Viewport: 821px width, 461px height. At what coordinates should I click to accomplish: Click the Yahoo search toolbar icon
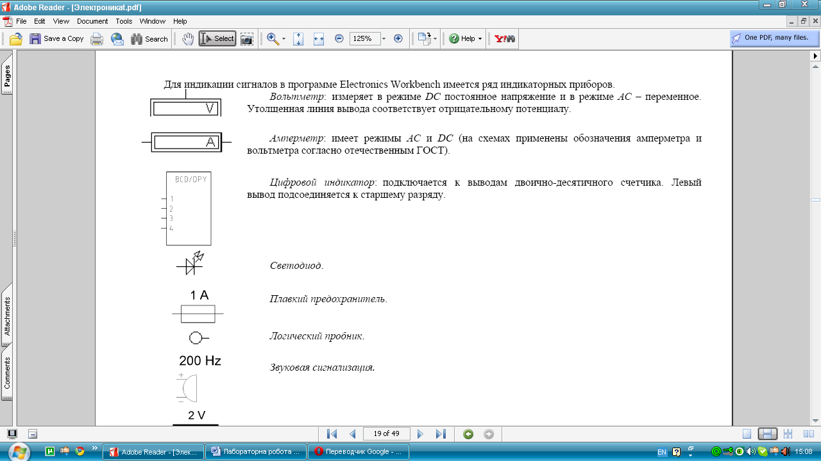505,39
